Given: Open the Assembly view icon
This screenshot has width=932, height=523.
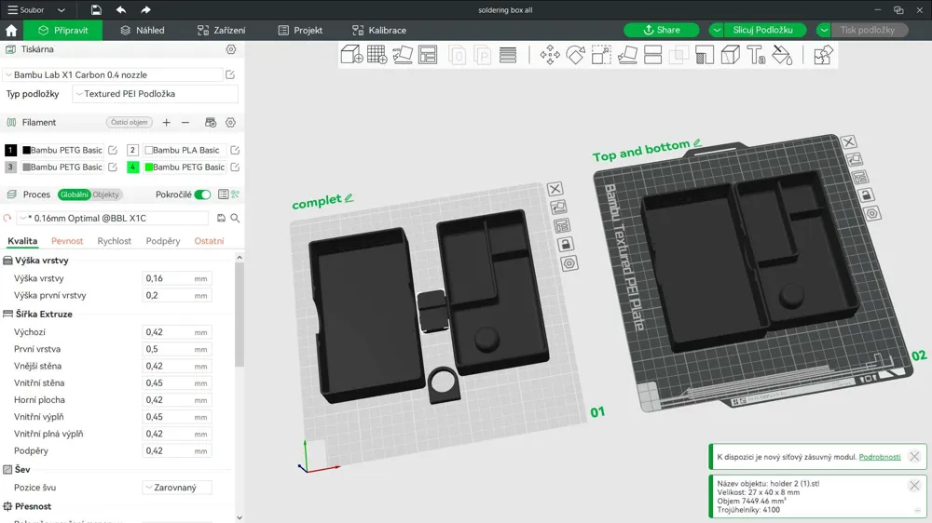Looking at the screenshot, I should pyautogui.click(x=823, y=55).
